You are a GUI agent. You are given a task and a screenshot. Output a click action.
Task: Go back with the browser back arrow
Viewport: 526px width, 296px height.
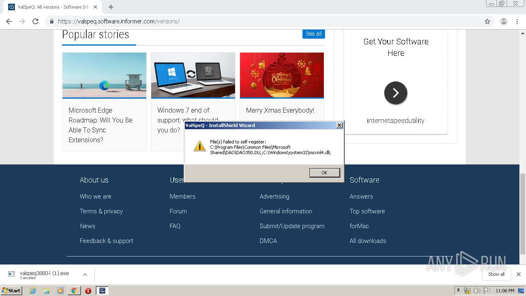coord(9,21)
